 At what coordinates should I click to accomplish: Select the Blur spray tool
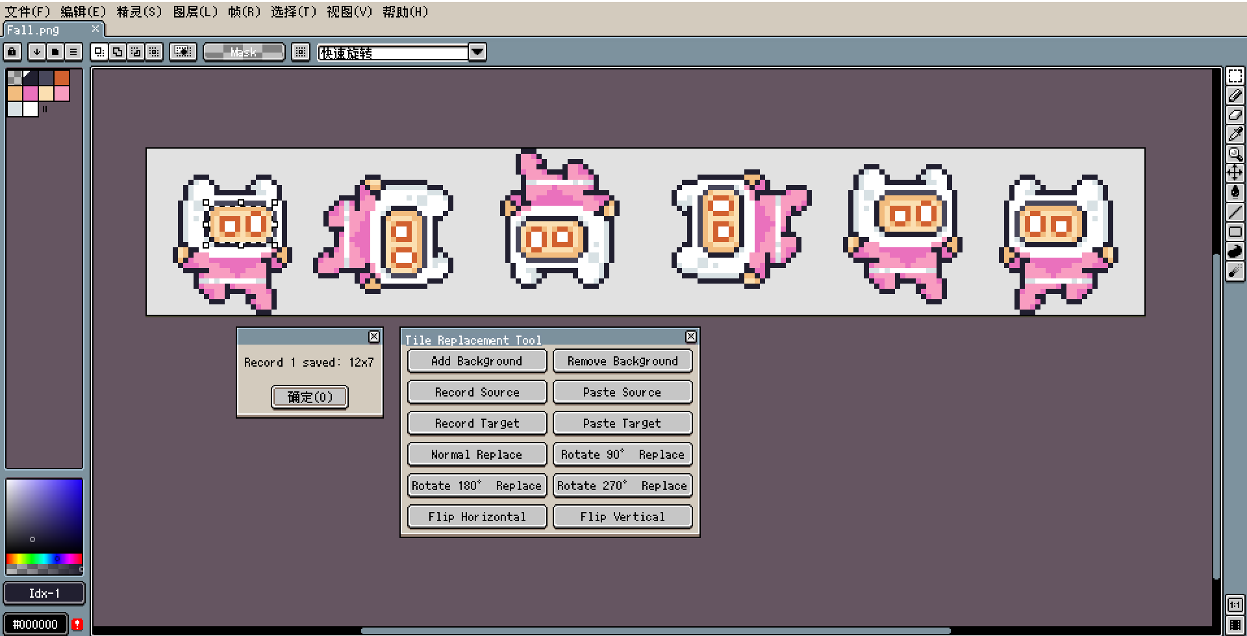[x=1235, y=271]
